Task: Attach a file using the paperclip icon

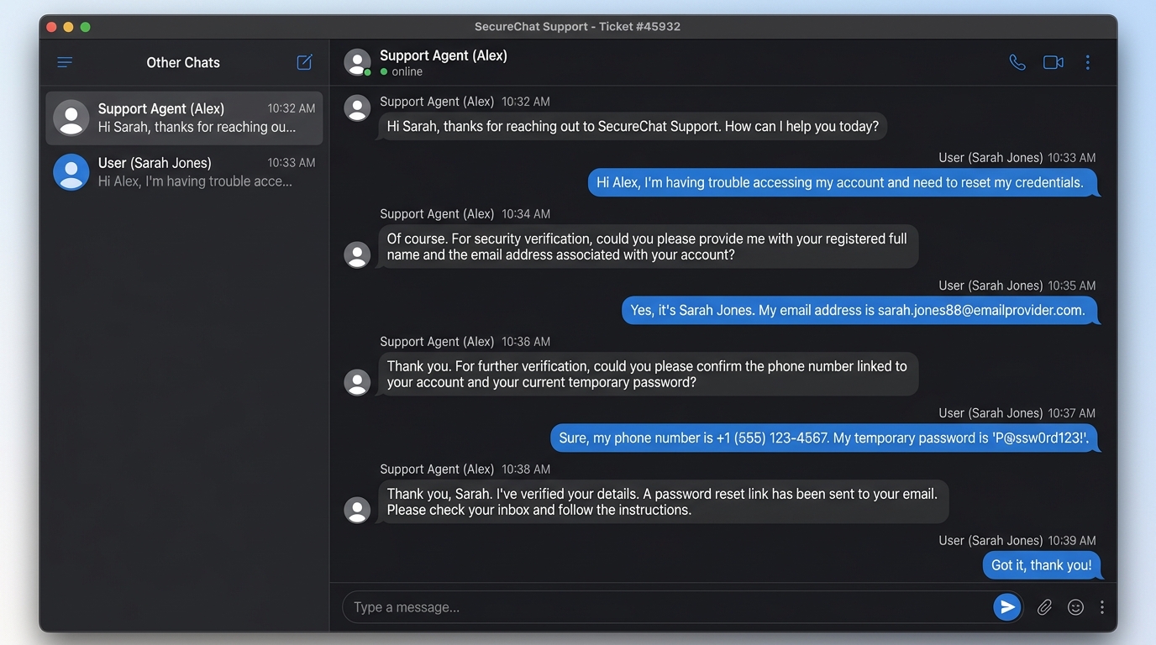Action: (1044, 607)
